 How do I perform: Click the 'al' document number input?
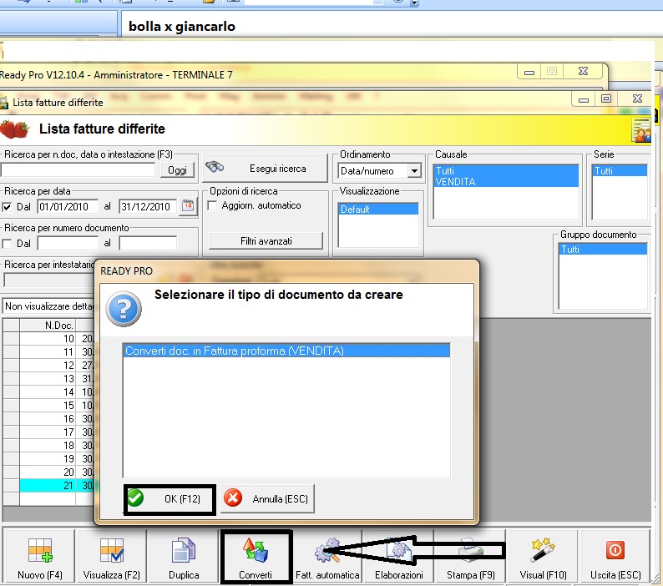tap(148, 244)
